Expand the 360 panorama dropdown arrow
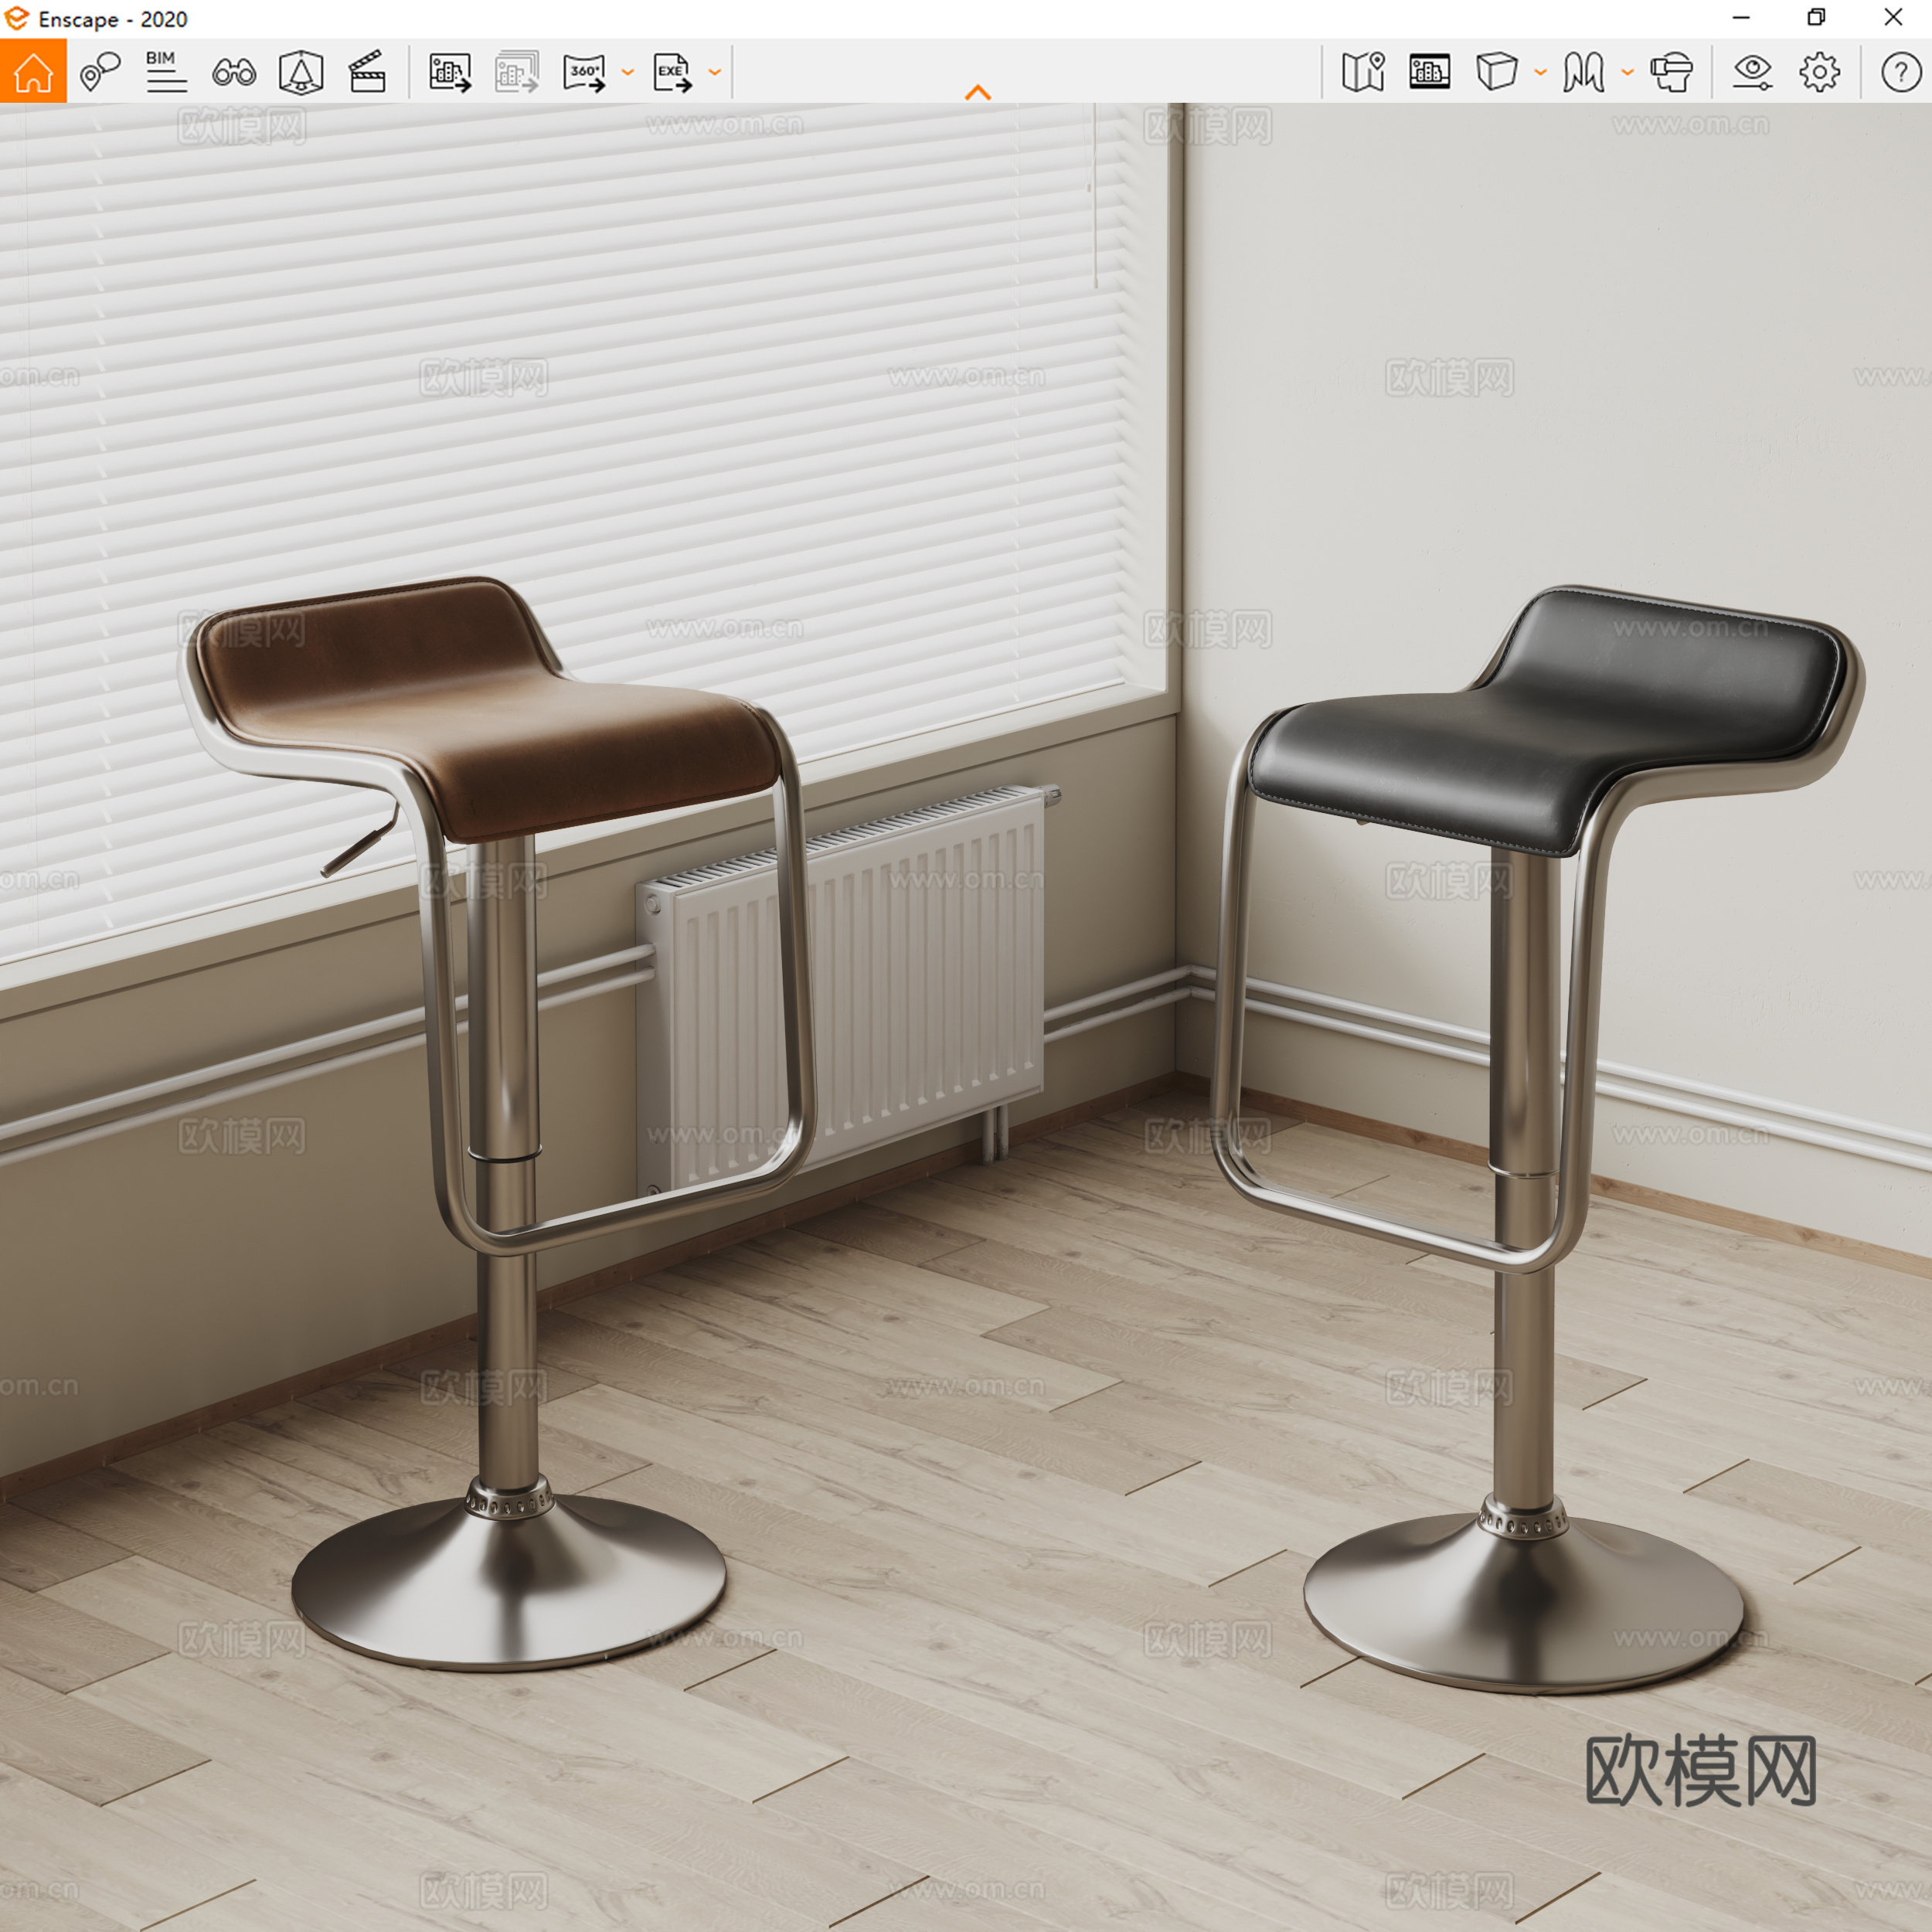 coord(628,72)
